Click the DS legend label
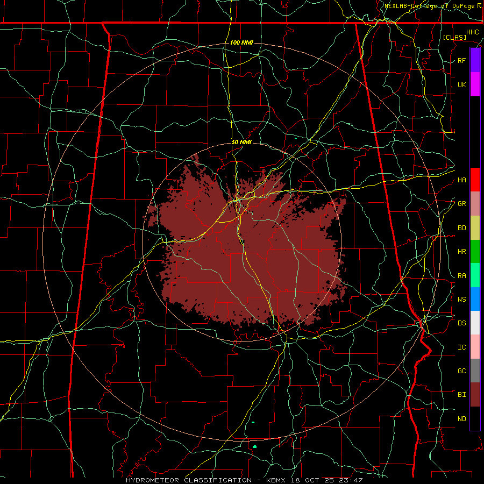The width and height of the screenshot is (484, 484). 461,323
